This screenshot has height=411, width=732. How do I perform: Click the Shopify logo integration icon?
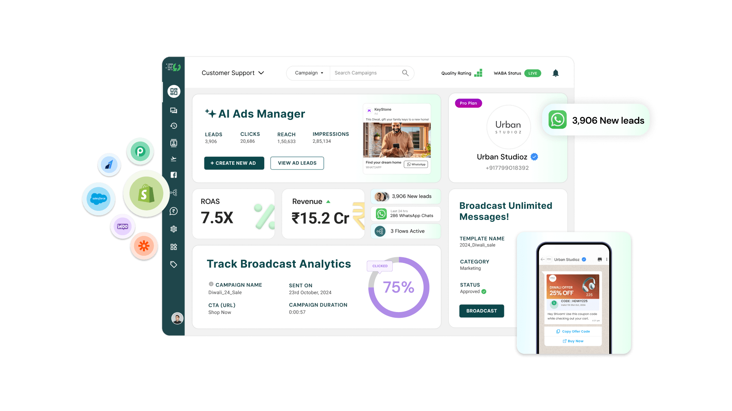144,194
